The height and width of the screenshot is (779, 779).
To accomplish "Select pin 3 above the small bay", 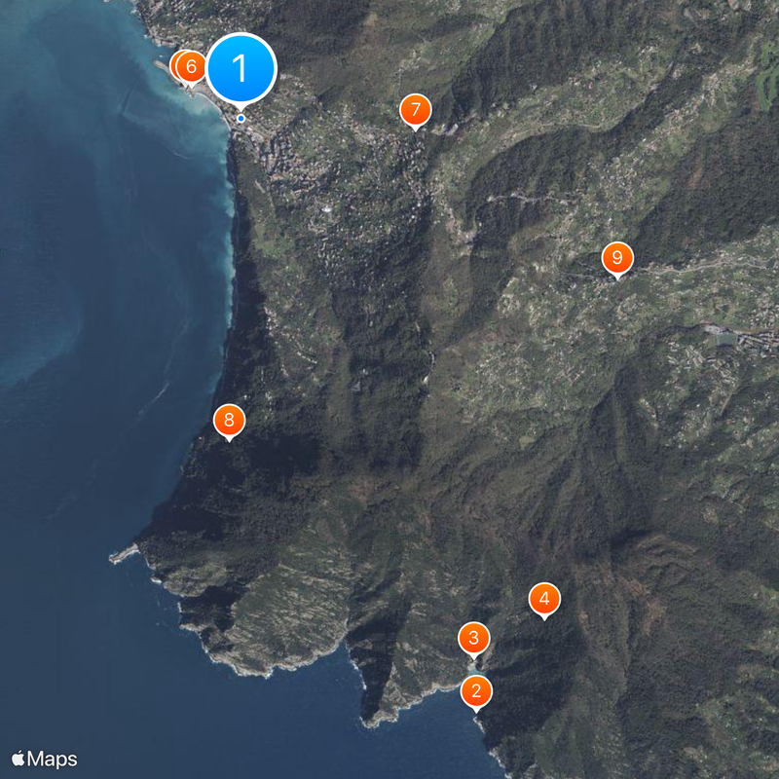I will pos(473,639).
